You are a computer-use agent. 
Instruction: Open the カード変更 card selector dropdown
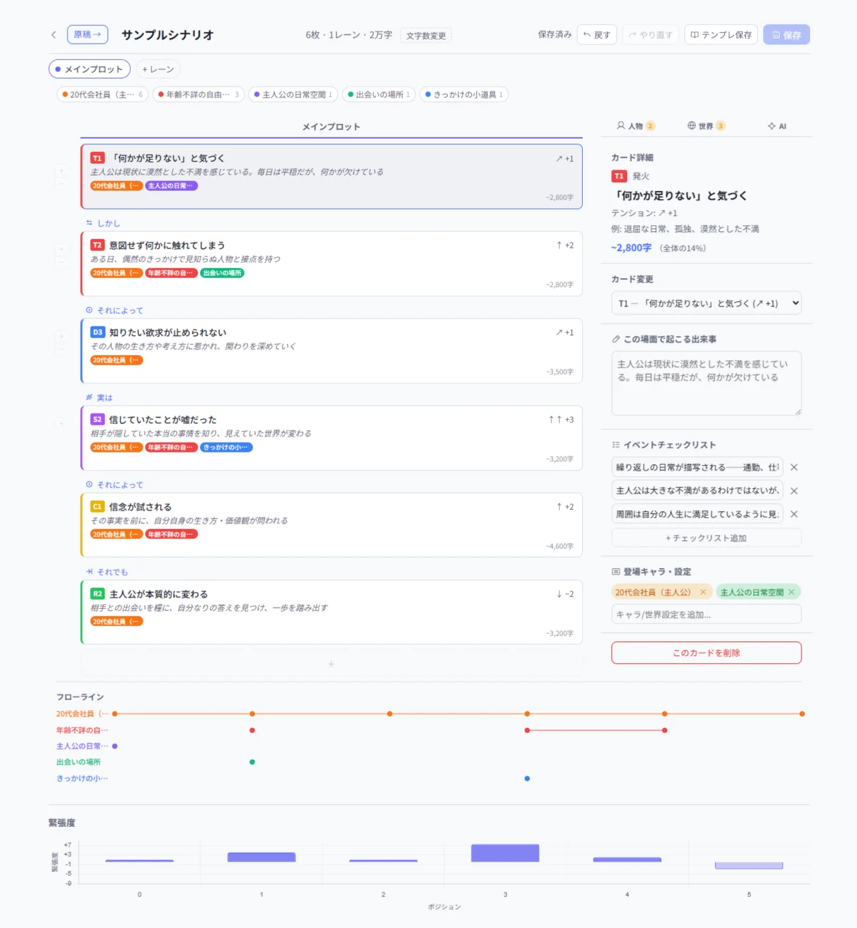point(706,303)
